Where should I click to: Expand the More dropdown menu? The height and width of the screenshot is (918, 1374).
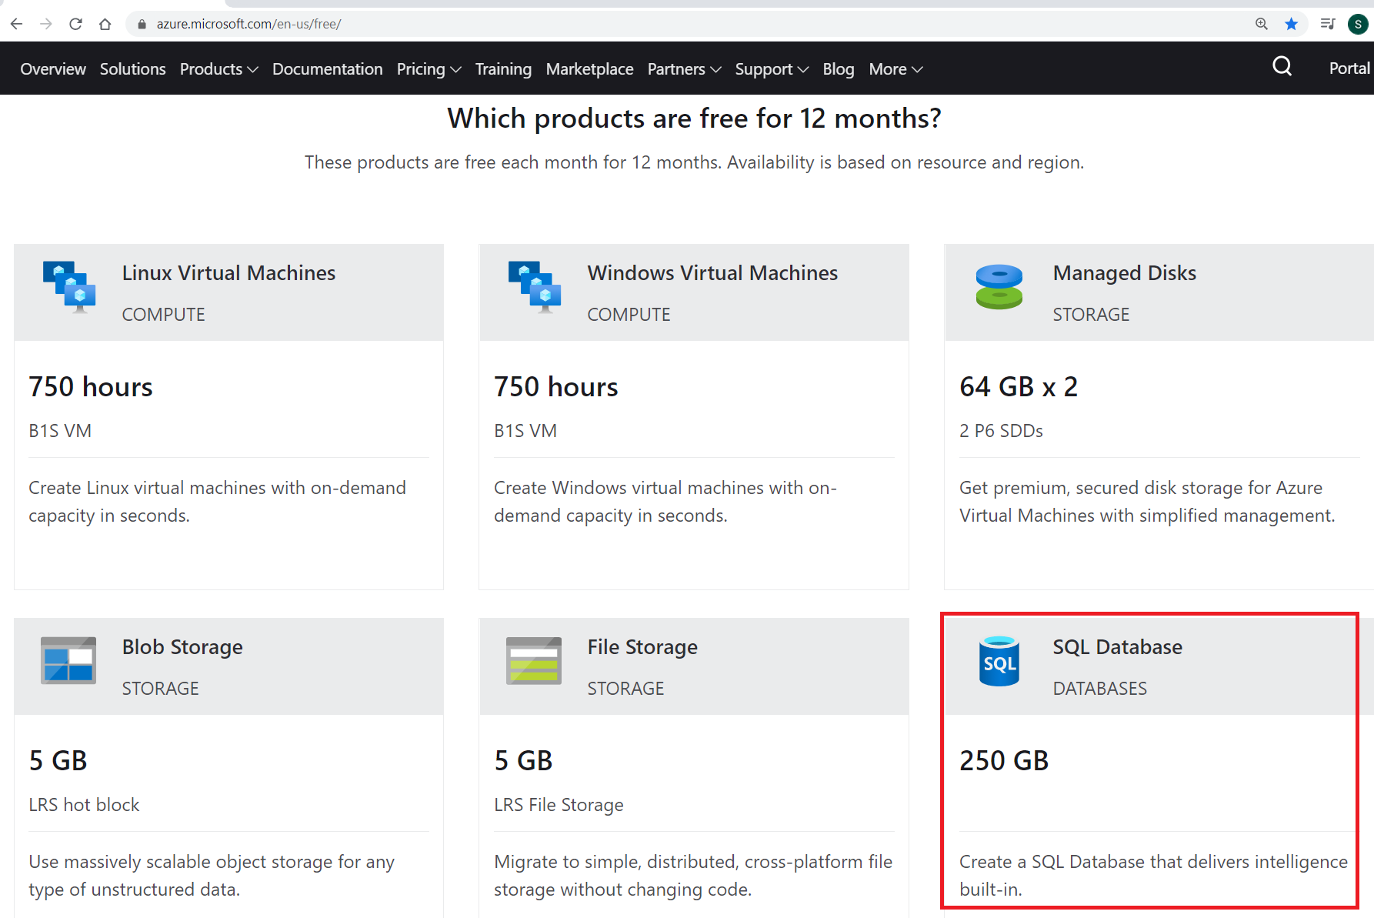pos(895,69)
